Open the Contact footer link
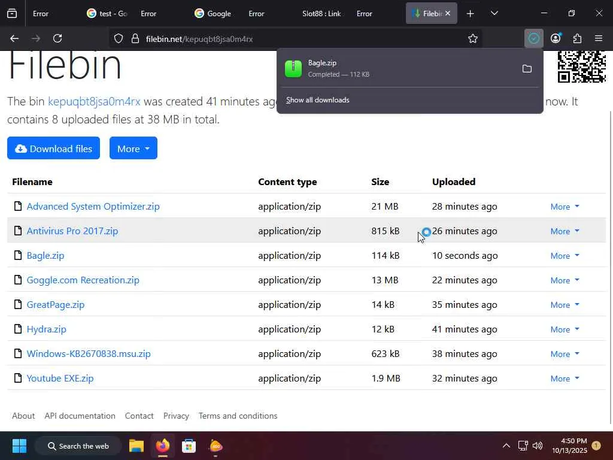The image size is (613, 460). (139, 416)
